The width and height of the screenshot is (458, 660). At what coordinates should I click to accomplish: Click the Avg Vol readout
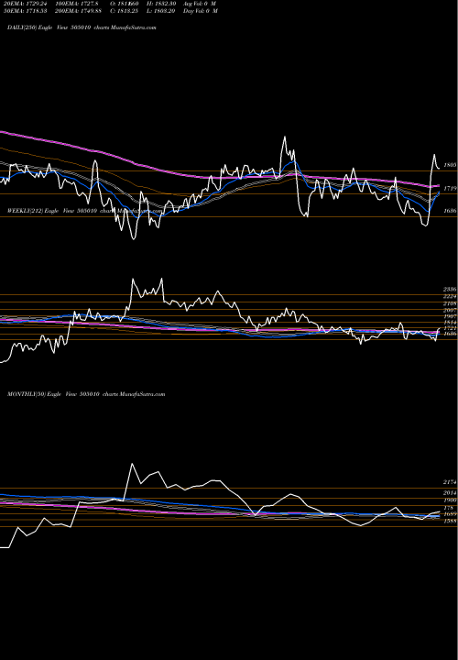click(x=201, y=4)
